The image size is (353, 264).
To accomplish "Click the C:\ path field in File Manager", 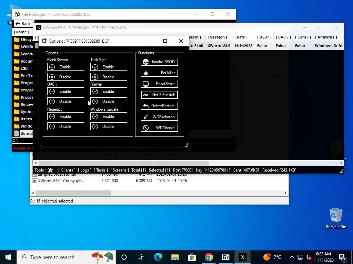I will (22, 141).
